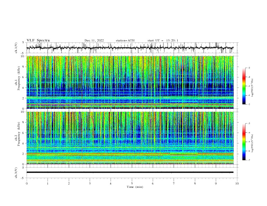Click the time axis tick label '7'
This screenshot has width=267, height=206.
pos(174,183)
